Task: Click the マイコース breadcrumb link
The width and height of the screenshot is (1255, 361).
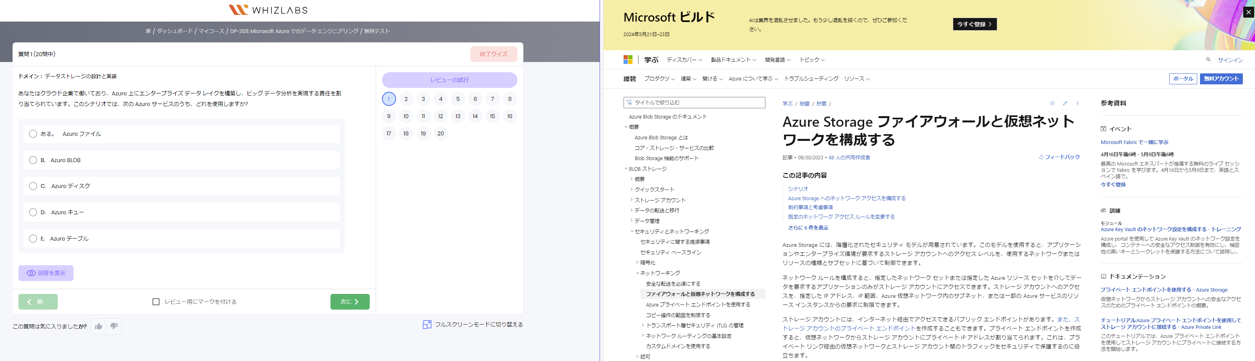Action: click(211, 31)
